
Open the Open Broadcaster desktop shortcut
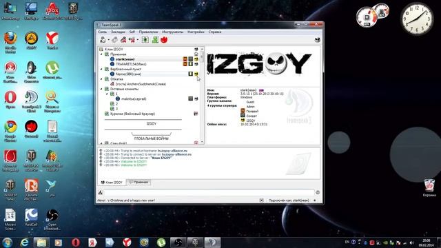[52, 220]
